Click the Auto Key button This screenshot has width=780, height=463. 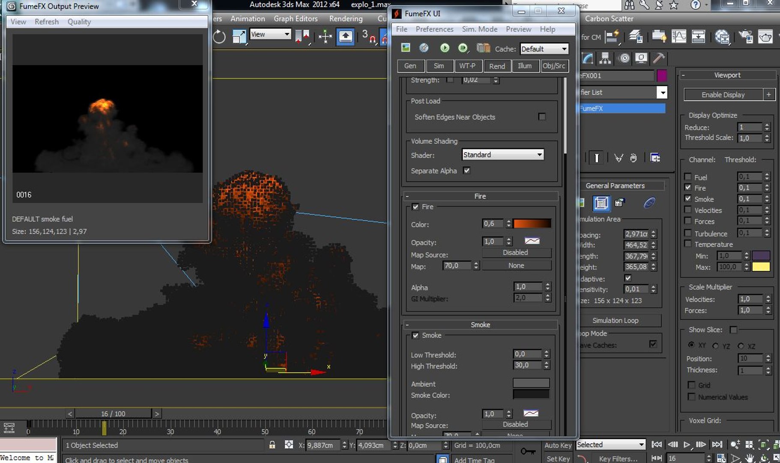tap(558, 445)
